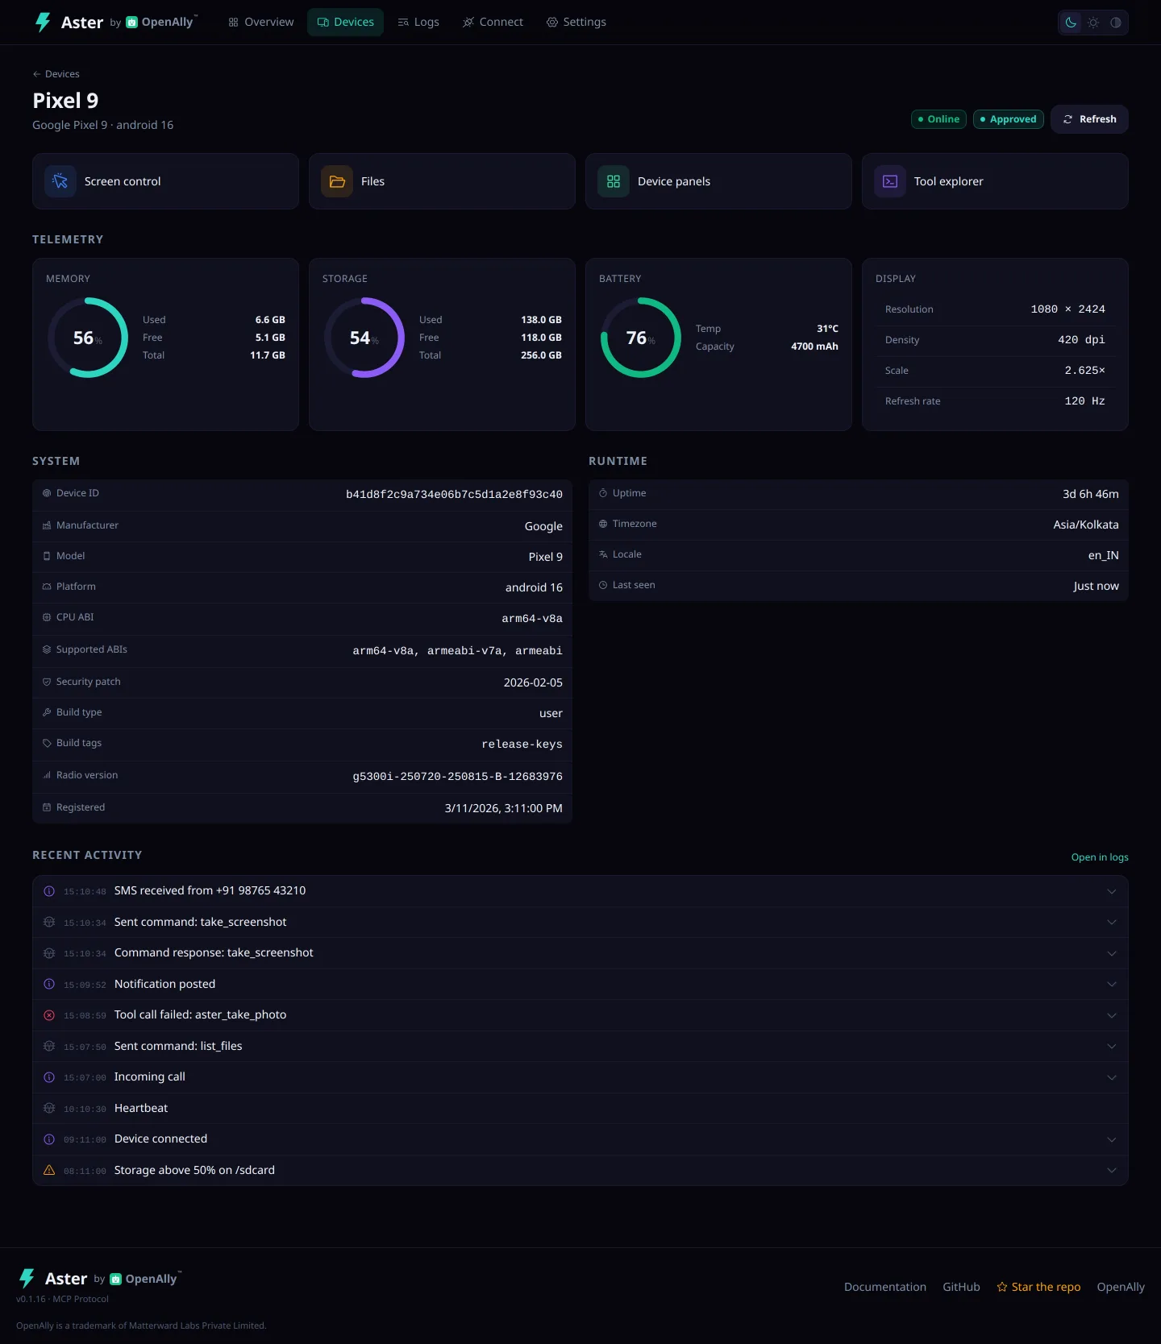Expand Sent command: take_screenshot row chevron
The image size is (1161, 1344).
(1112, 922)
